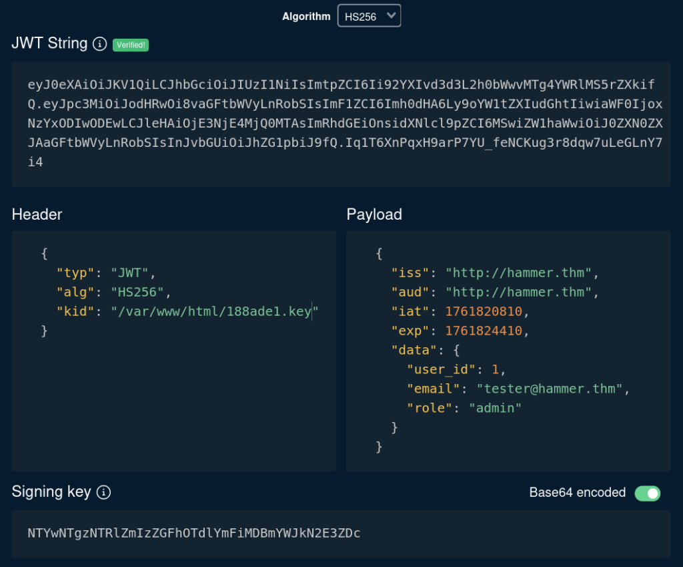The image size is (683, 567).
Task: Click the iss URL value in Payload
Action: [518, 272]
